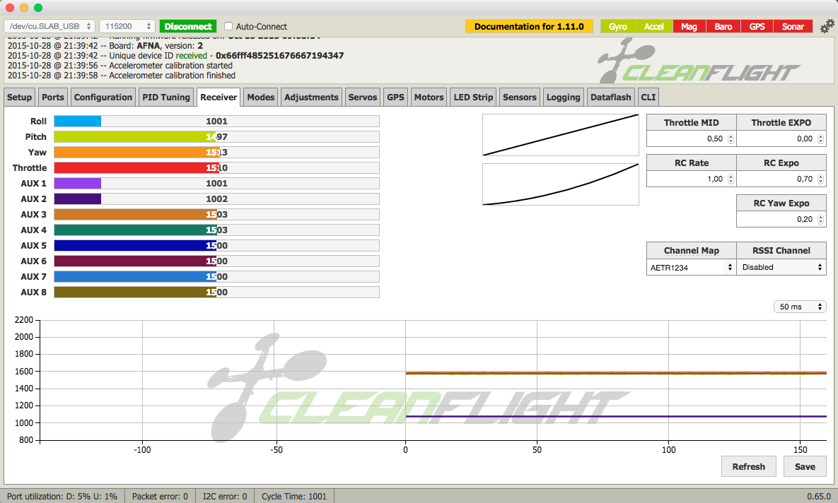Click the AUX 1 channel bar

[x=216, y=183]
